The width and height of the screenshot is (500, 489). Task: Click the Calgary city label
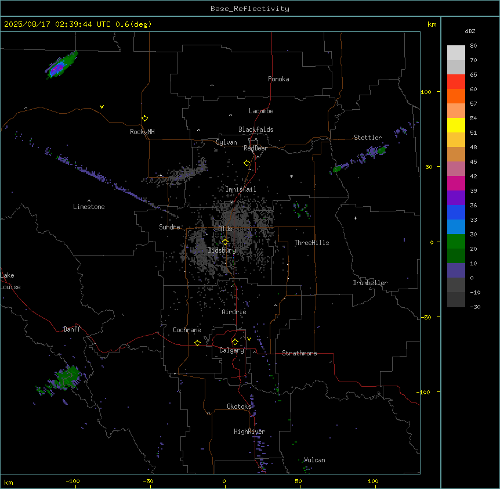[x=231, y=350]
